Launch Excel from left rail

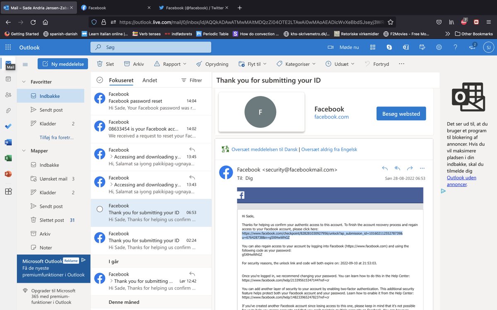pyautogui.click(x=8, y=158)
